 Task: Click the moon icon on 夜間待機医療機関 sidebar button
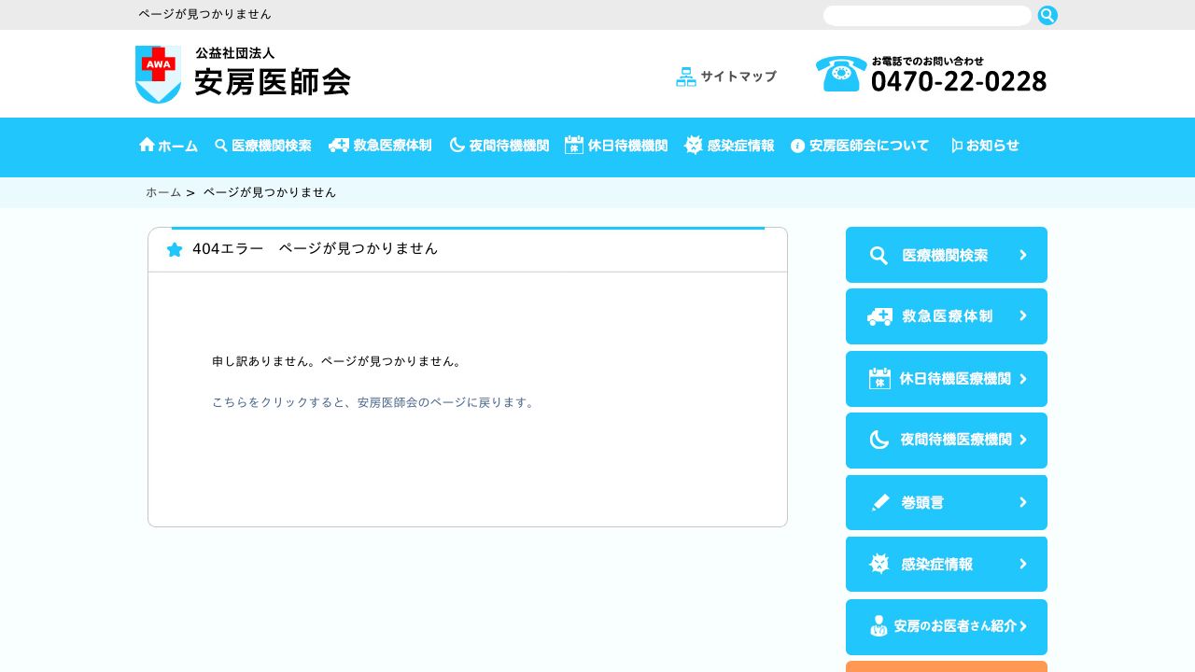click(x=879, y=440)
